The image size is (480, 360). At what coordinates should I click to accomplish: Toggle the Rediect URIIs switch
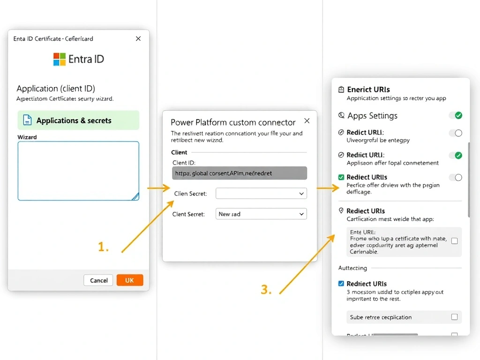coord(456,178)
